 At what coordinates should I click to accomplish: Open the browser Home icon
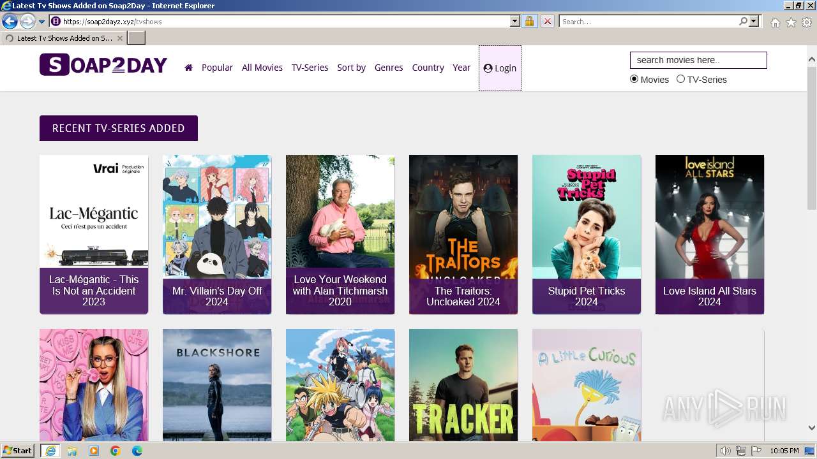(x=775, y=22)
